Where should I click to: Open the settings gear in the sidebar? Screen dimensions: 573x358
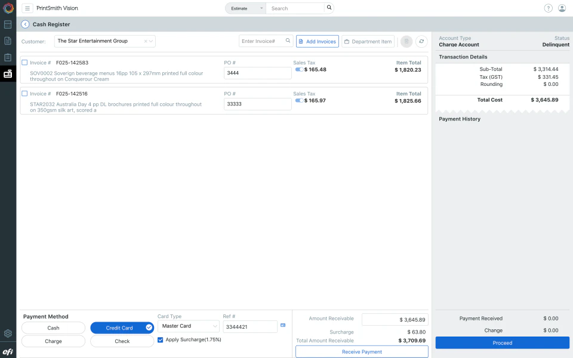[8, 334]
